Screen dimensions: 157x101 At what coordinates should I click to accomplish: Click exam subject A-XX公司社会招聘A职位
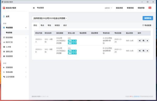tap(107, 41)
